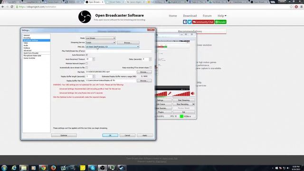Increase the Replay Buffer length value

coord(94,76)
